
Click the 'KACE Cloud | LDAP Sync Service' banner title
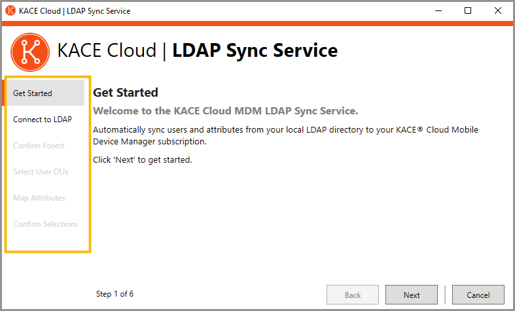pyautogui.click(x=198, y=51)
